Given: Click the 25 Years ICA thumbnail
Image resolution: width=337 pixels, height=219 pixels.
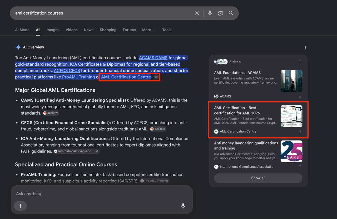Looking at the screenshot, I should coord(291,151).
